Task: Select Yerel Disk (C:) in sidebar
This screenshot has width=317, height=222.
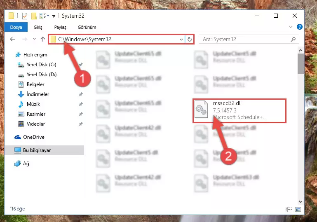Action: (42, 65)
